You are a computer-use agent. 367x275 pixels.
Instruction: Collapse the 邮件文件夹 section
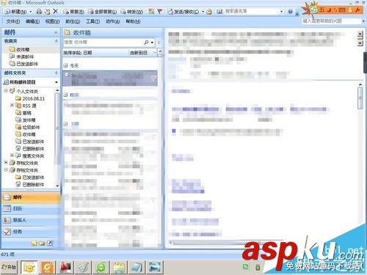coord(57,73)
